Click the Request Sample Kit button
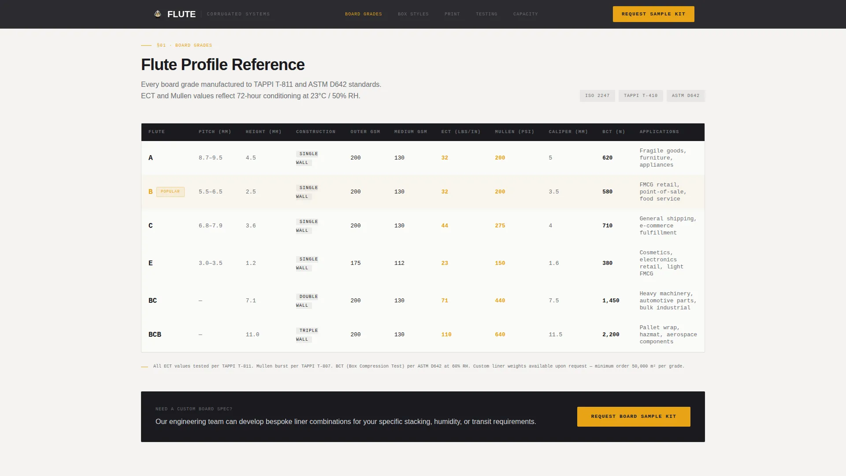This screenshot has width=846, height=476. pos(653,14)
